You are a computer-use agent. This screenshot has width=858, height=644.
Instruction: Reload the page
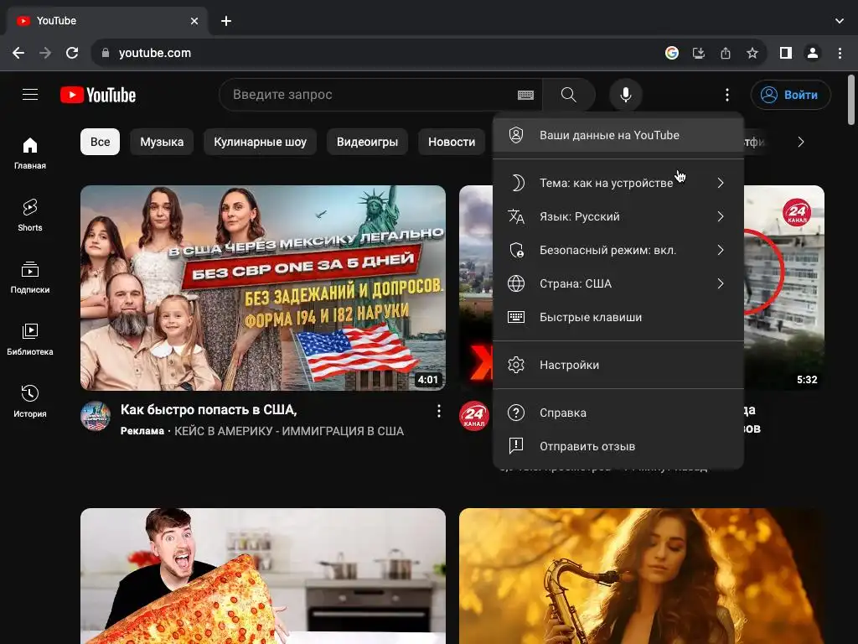click(x=72, y=53)
